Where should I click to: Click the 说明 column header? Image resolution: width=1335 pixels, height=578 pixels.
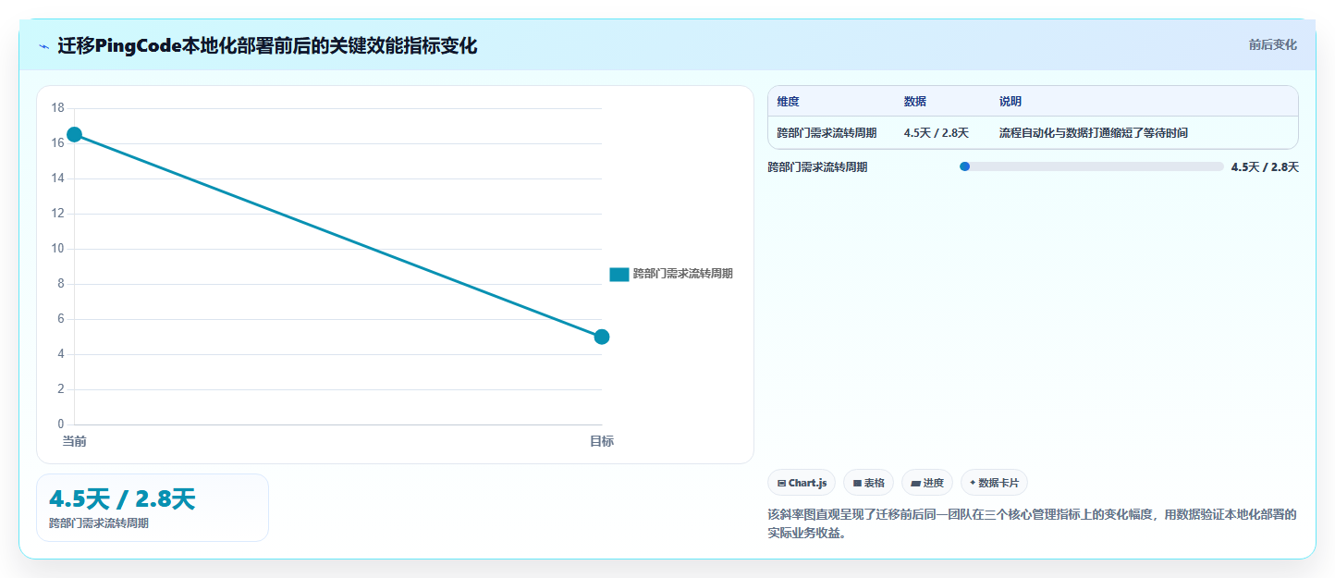tap(1010, 102)
